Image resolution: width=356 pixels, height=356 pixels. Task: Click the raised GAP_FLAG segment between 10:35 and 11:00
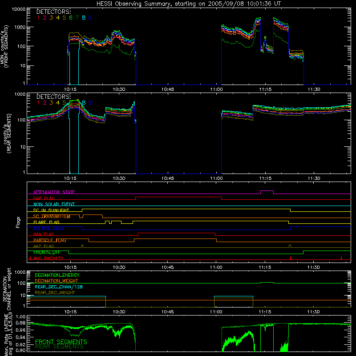(178, 197)
